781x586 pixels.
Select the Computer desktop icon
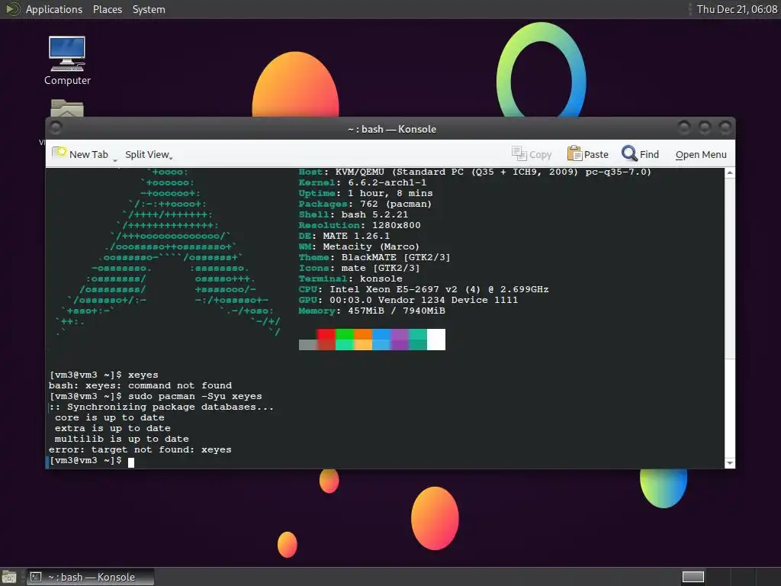tap(67, 60)
